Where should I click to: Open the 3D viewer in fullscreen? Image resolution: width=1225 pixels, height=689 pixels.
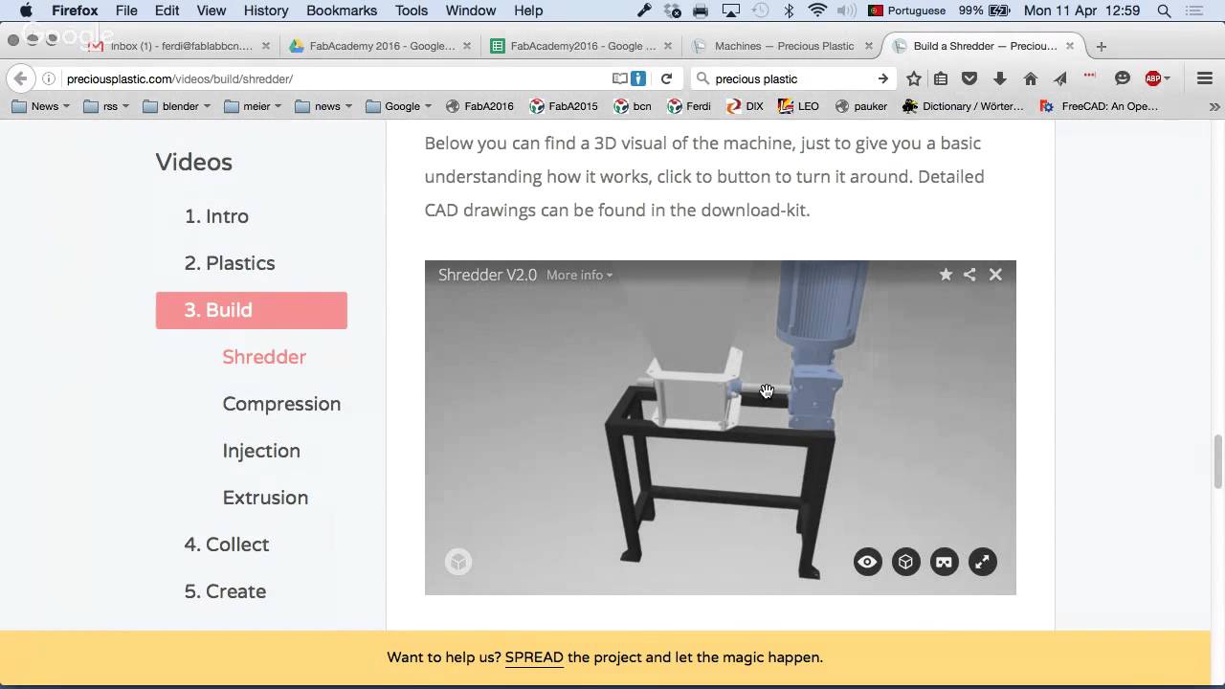[982, 562]
